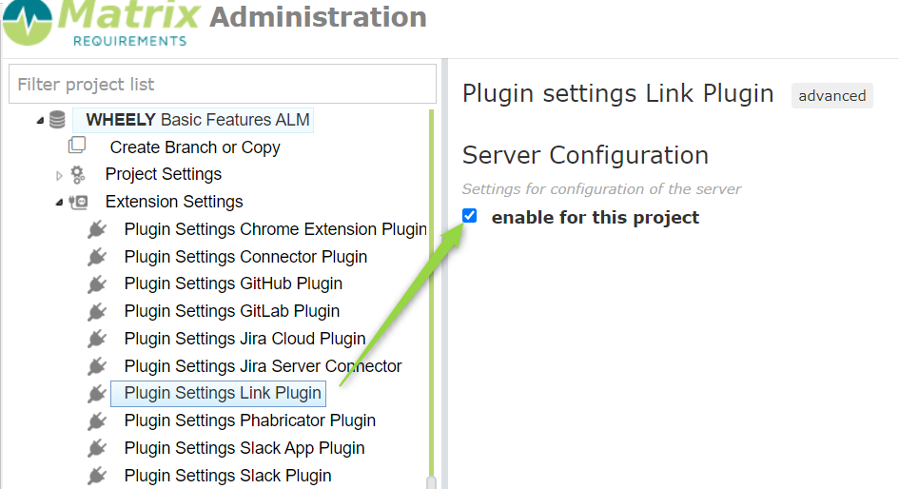This screenshot has height=489, width=899.
Task: Open Plugin Settings GitLab Plugin
Action: (231, 311)
